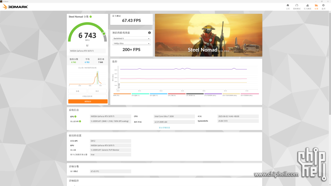Toggle the red GPU 负载 (%) legend series
Screen dimensions: 331x186
click(177, 95)
